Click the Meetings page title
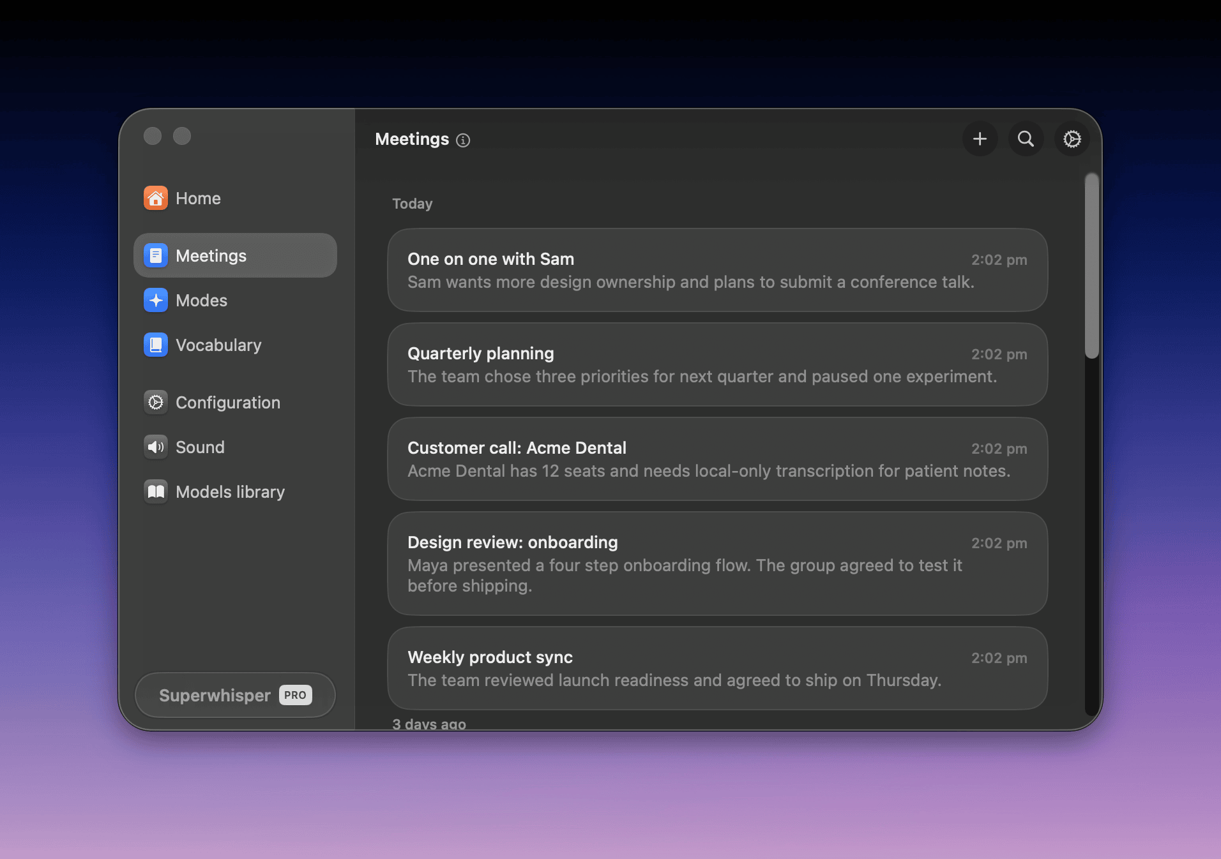The height and width of the screenshot is (859, 1221). tap(412, 139)
